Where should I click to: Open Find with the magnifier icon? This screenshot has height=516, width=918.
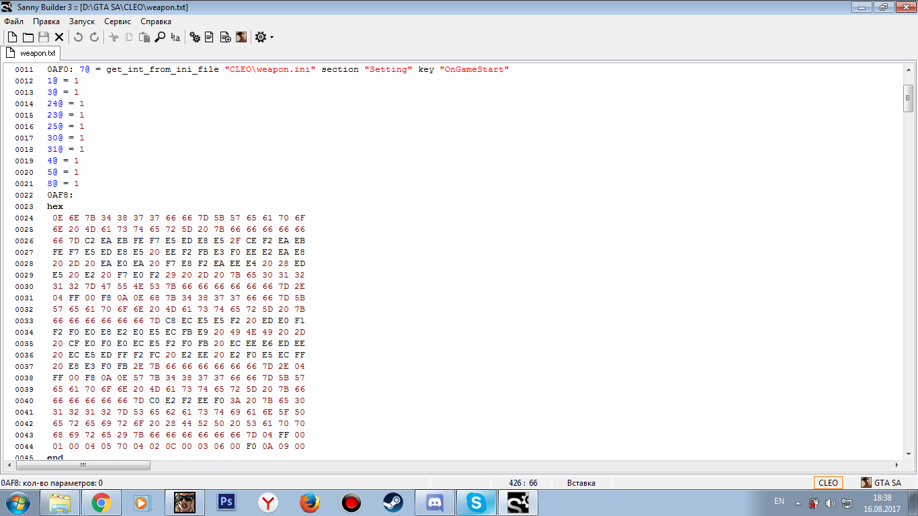coord(160,38)
